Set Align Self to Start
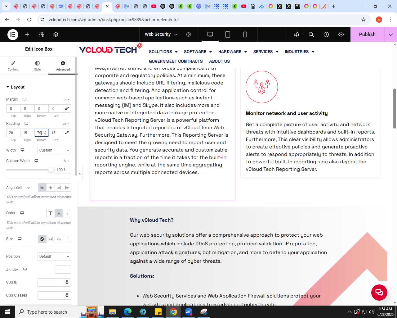This screenshot has height=318, width=397. coord(42,188)
